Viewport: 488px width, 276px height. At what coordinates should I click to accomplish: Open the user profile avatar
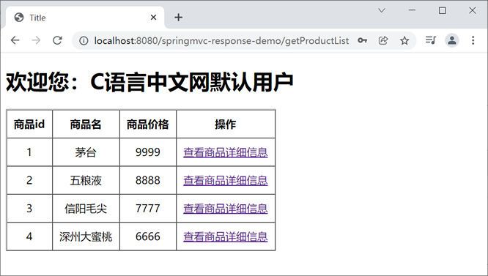(x=452, y=40)
